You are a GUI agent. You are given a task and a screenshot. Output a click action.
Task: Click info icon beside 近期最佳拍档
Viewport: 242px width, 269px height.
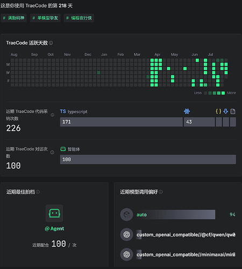pyautogui.click(x=38, y=192)
